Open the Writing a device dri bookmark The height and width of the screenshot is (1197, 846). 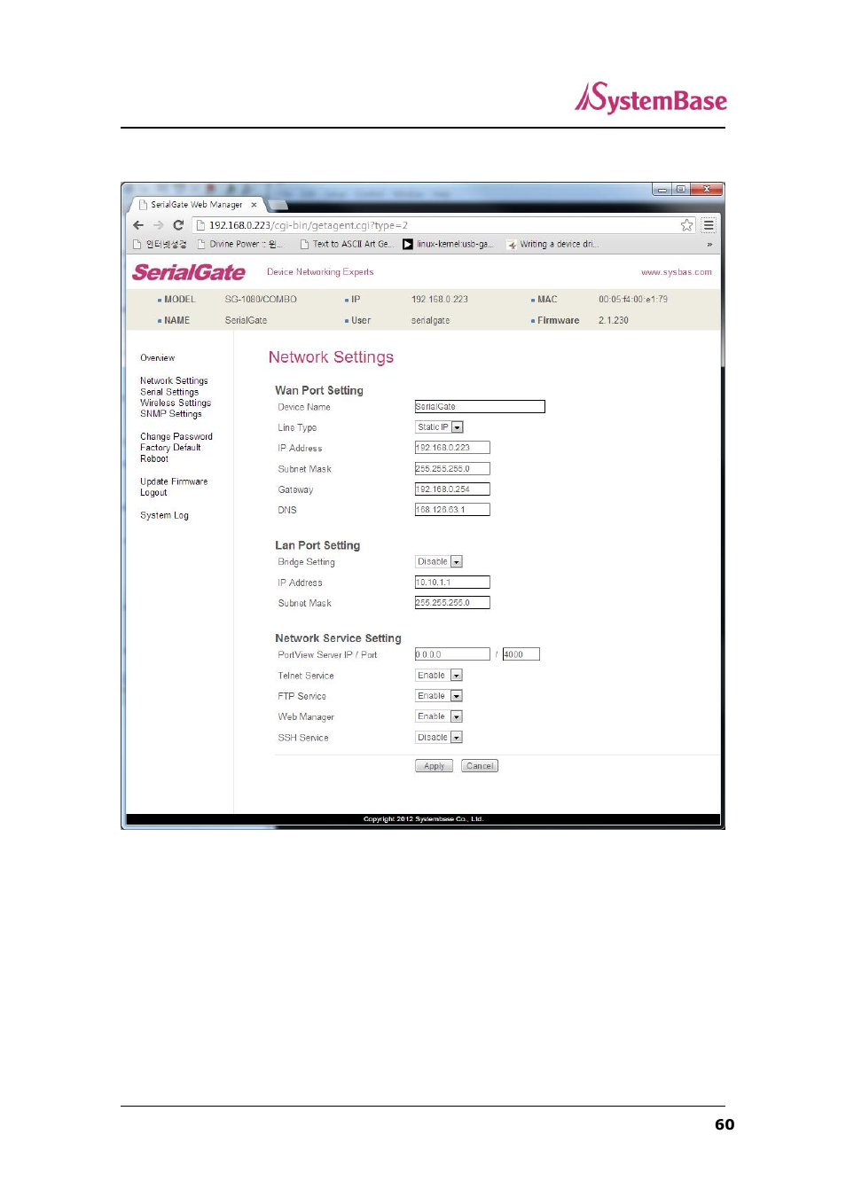552,244
